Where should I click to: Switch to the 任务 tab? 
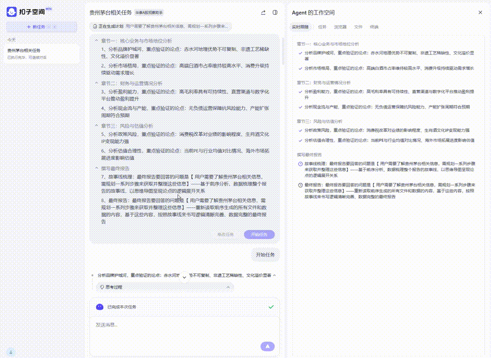[x=322, y=27]
